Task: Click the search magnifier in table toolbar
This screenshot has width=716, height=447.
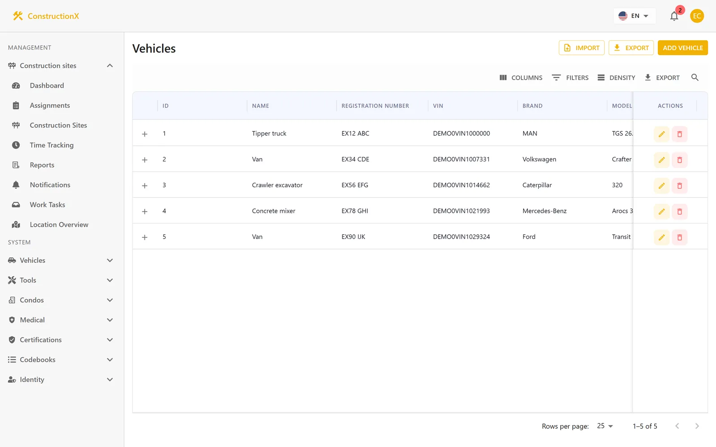Action: pos(695,77)
